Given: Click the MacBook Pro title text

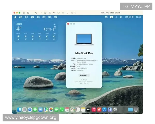Looking at the screenshot, I should coord(84,53).
